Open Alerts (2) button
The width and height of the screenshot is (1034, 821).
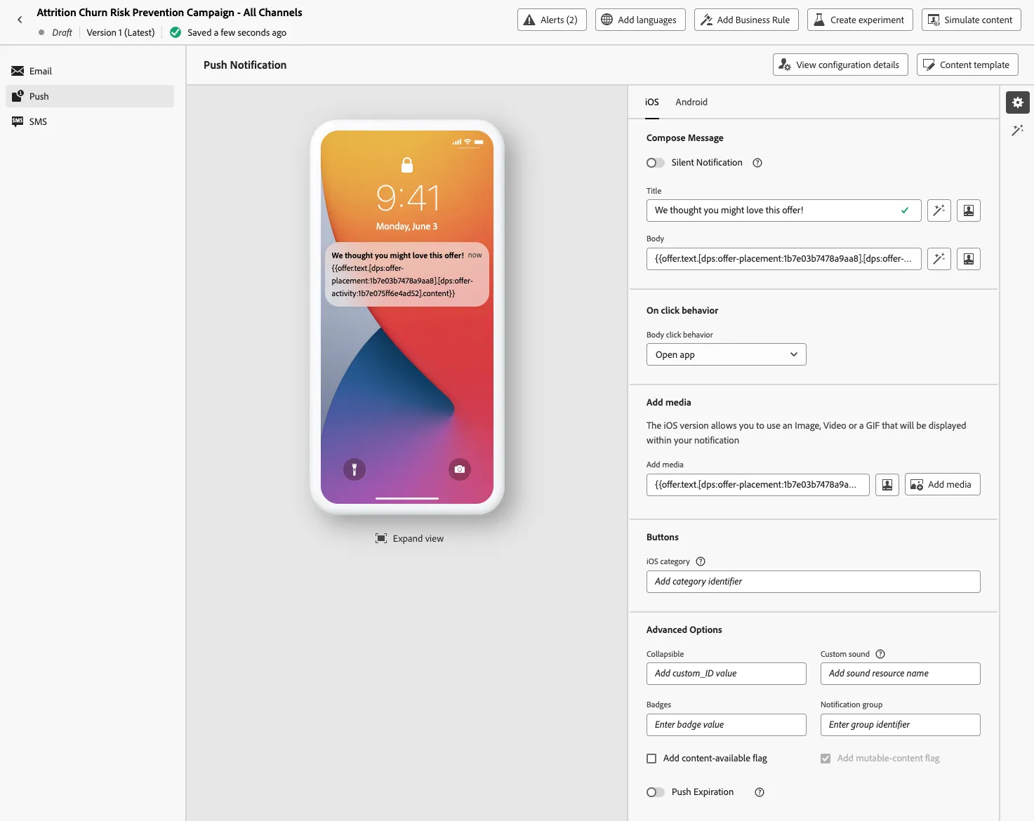[552, 20]
